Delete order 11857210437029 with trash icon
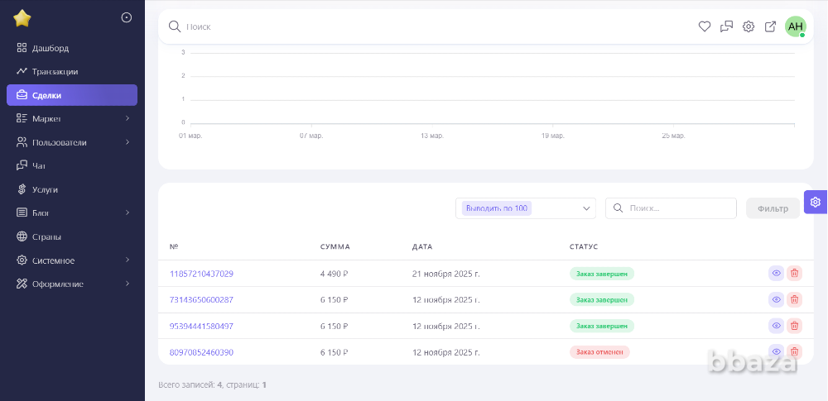Viewport: 828px width, 401px height. 794,274
